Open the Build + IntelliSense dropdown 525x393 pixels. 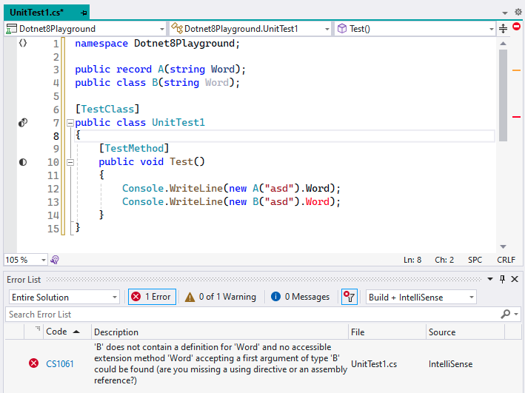[421, 297]
